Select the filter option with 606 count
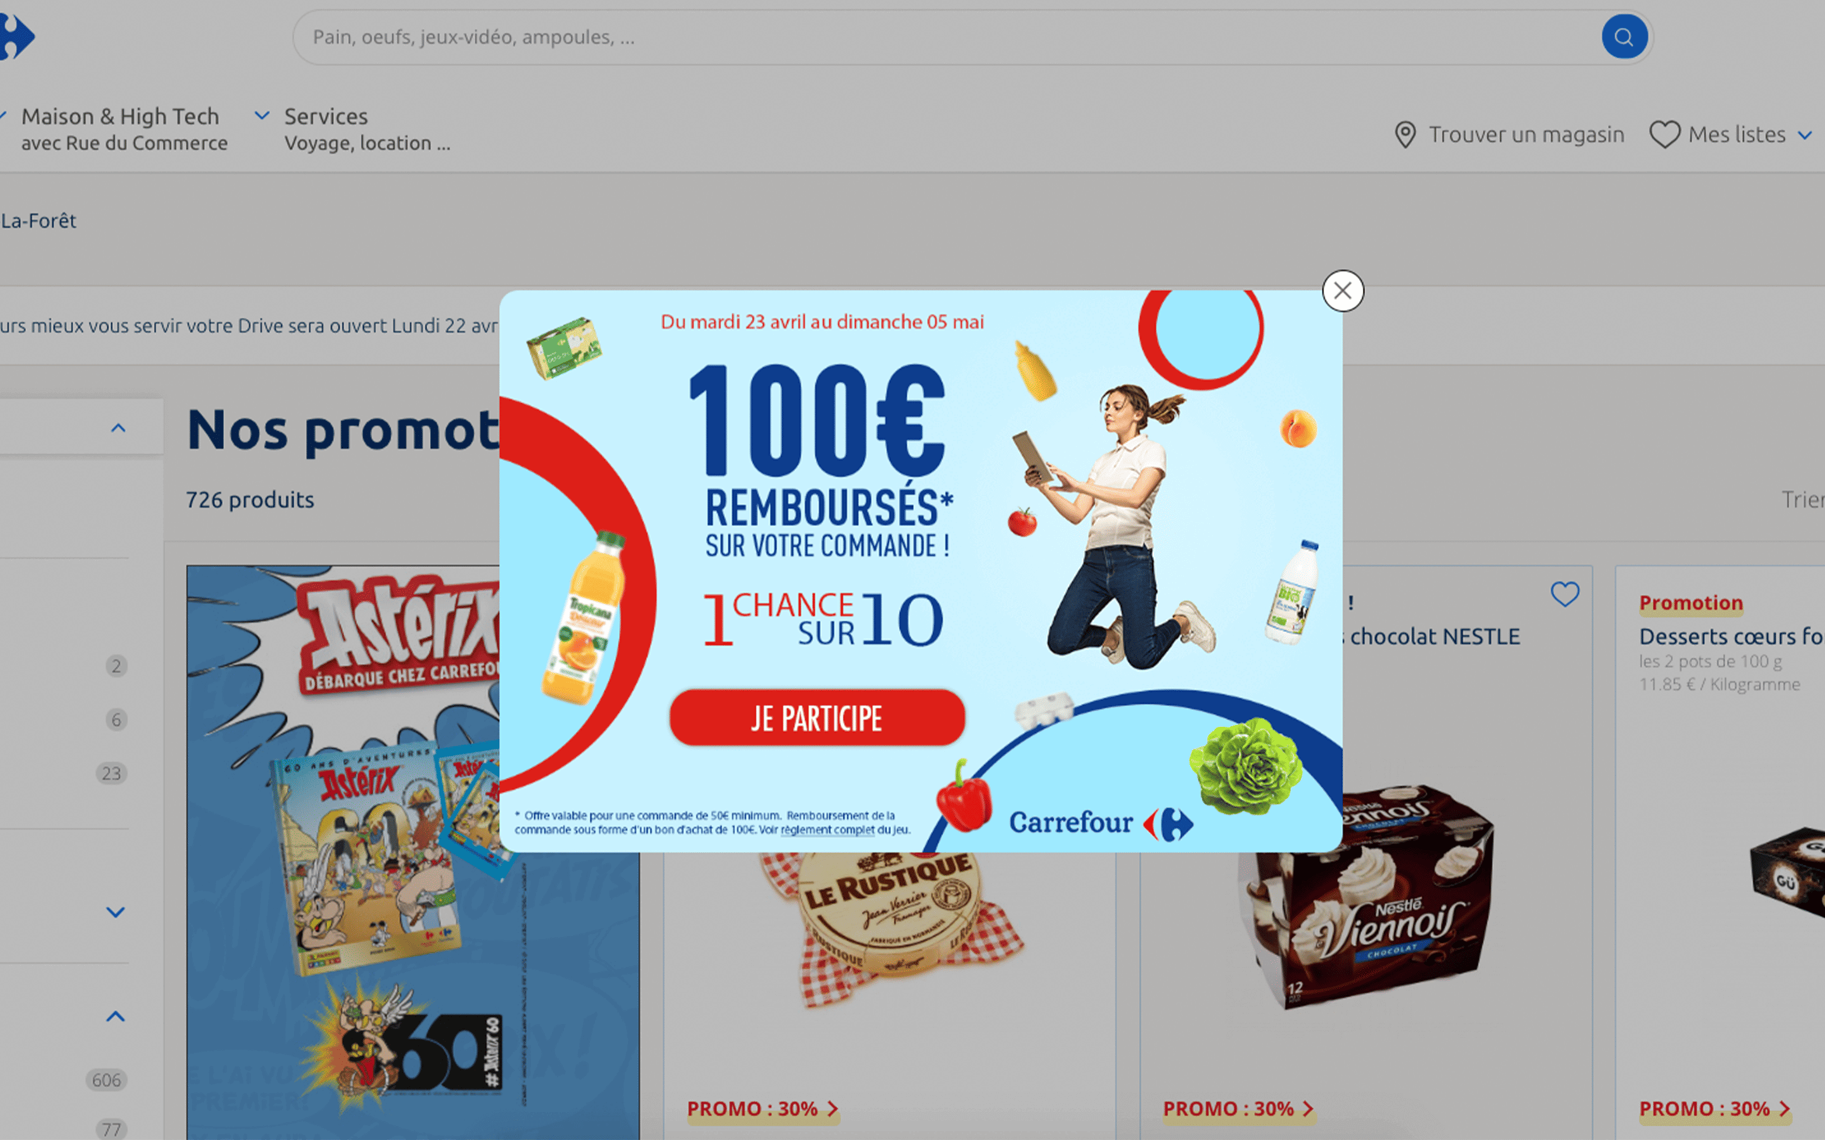The width and height of the screenshot is (1825, 1140). coord(106,1080)
